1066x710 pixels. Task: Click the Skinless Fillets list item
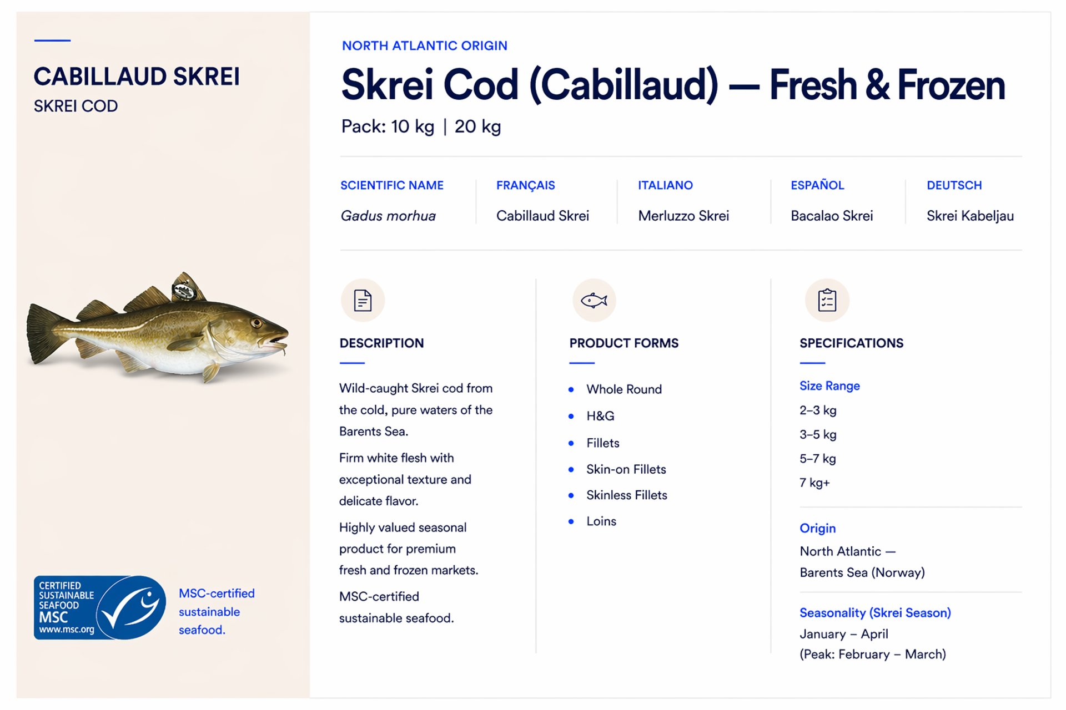626,495
